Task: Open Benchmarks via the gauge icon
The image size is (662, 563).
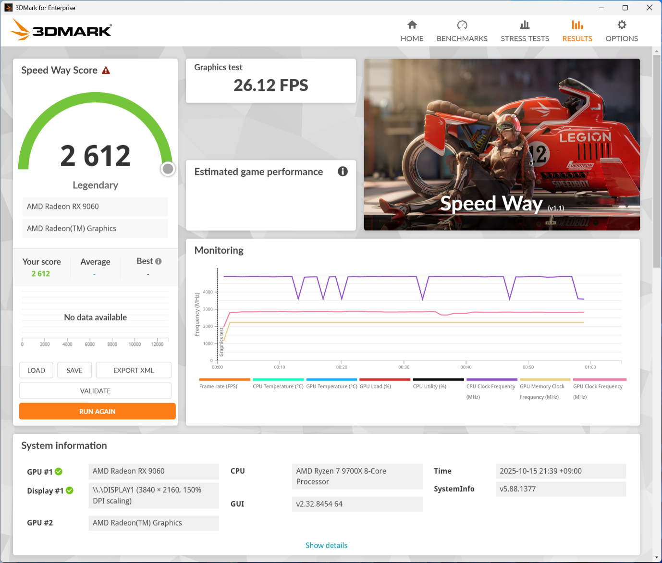Action: pyautogui.click(x=462, y=25)
